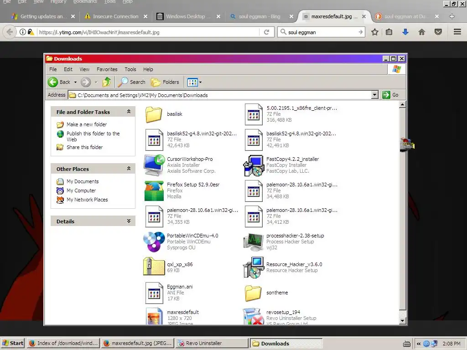Open the Explorer View menu

click(84, 69)
